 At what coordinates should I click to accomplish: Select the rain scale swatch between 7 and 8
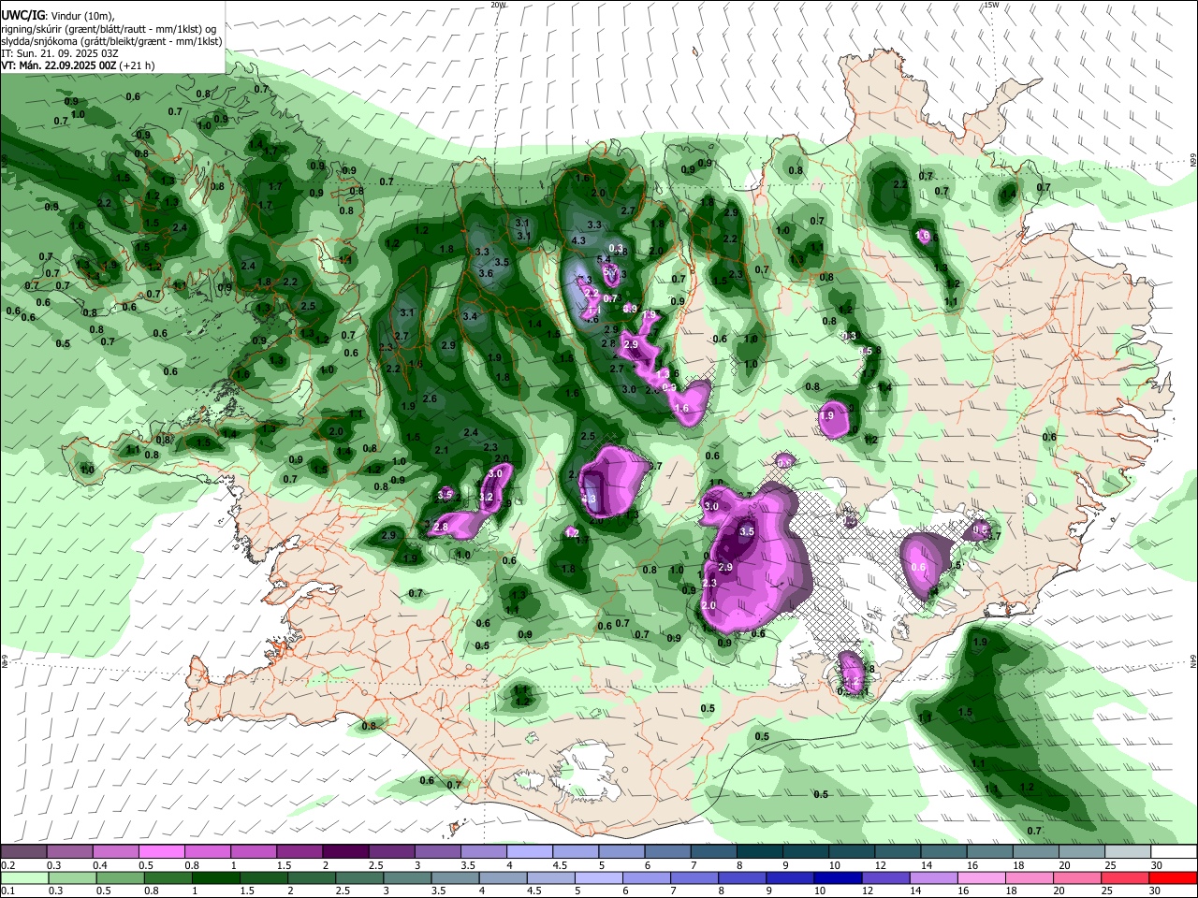point(694,877)
